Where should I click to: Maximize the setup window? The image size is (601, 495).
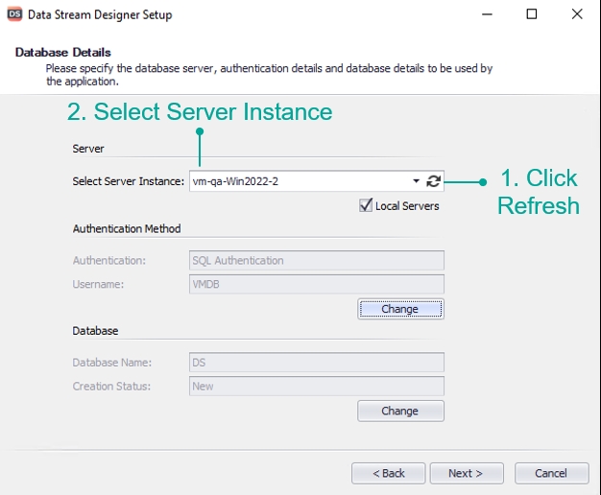pyautogui.click(x=532, y=14)
